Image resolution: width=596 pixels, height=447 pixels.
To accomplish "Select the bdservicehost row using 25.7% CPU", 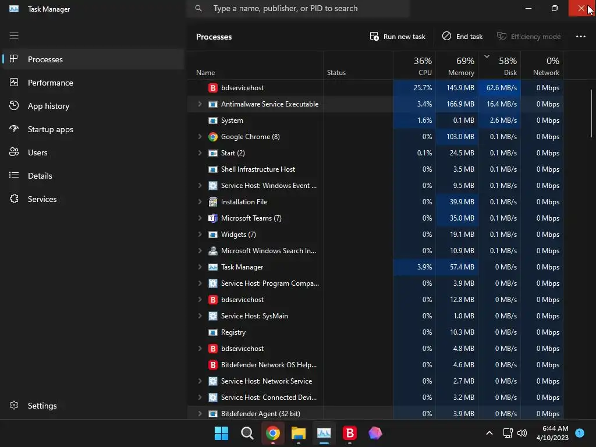I will (375, 88).
